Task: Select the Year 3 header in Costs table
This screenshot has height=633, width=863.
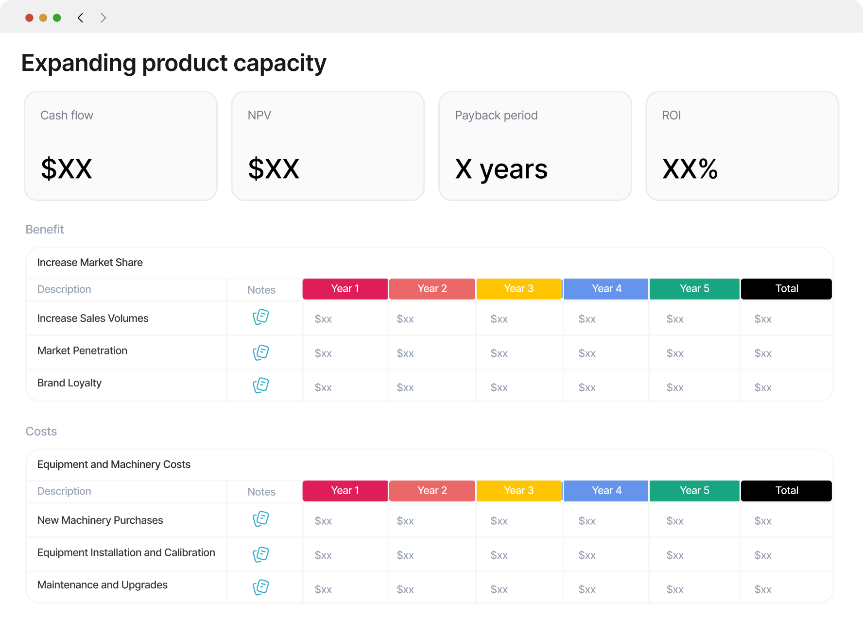Action: tap(519, 491)
